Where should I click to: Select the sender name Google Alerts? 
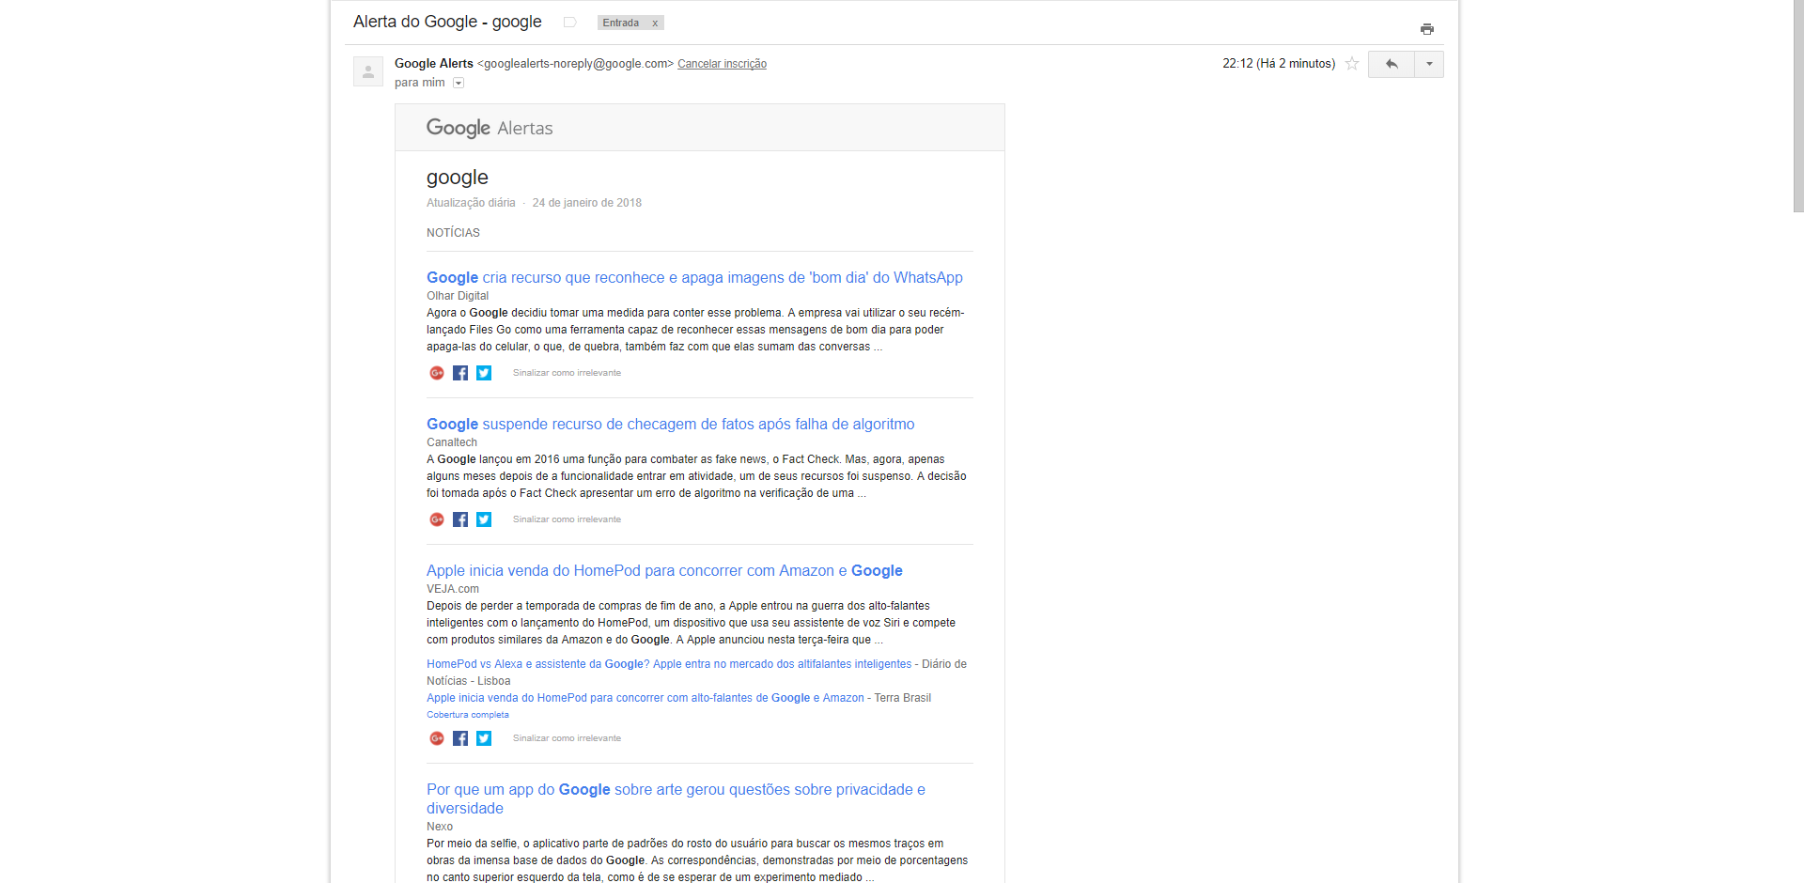tap(434, 63)
